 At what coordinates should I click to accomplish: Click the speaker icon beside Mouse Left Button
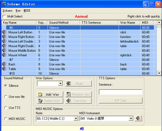coord(4,32)
